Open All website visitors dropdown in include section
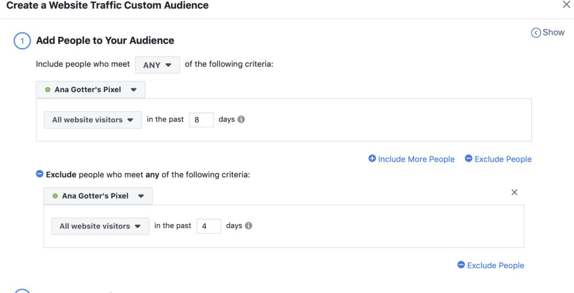Viewport: 574px width, 293px height. pos(92,120)
